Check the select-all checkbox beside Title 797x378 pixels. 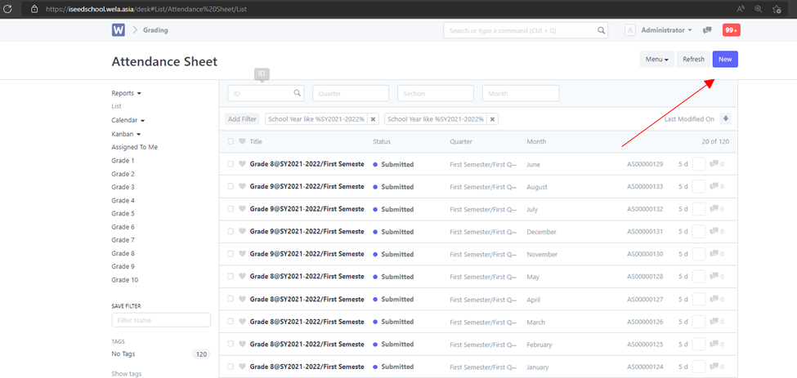[x=231, y=141]
